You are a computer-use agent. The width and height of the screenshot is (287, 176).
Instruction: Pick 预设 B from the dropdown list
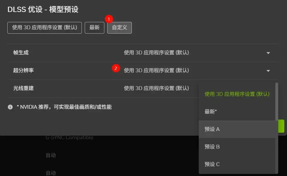click(x=237, y=146)
